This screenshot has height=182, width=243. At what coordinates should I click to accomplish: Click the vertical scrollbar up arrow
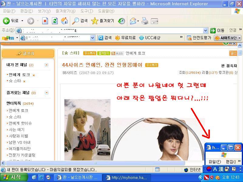click(240, 45)
